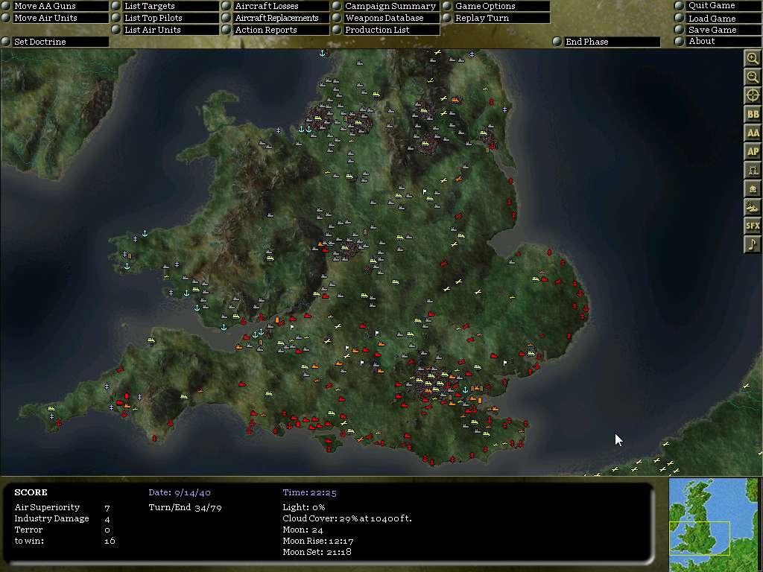763x572 pixels.
Task: Click the Moon: 24 text
Action: point(303,530)
